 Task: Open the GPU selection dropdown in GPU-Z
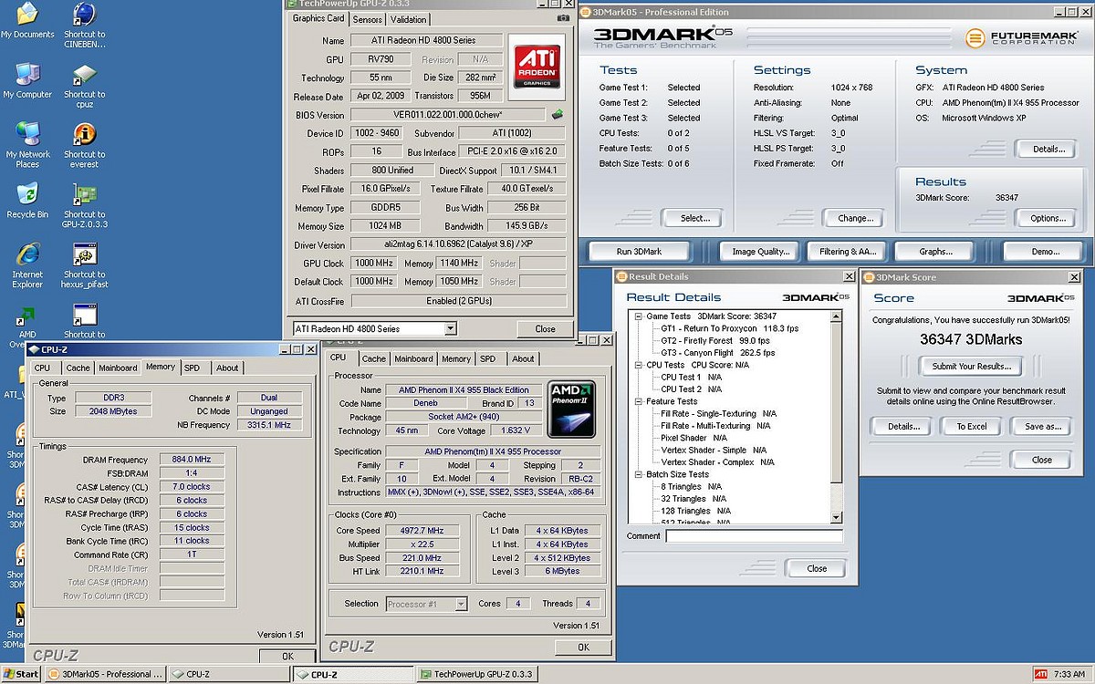pyautogui.click(x=451, y=328)
